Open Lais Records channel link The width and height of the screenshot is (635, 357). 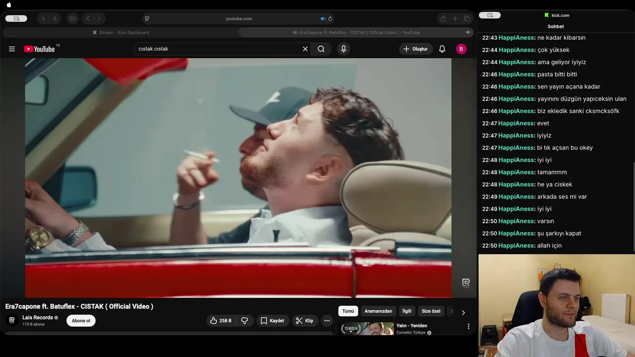pyautogui.click(x=38, y=317)
